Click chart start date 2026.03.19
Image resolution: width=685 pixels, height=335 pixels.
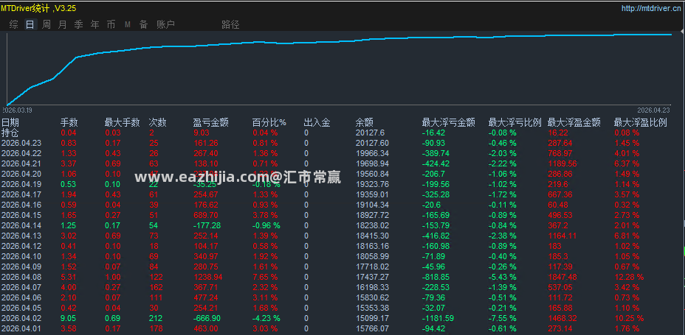pos(19,110)
